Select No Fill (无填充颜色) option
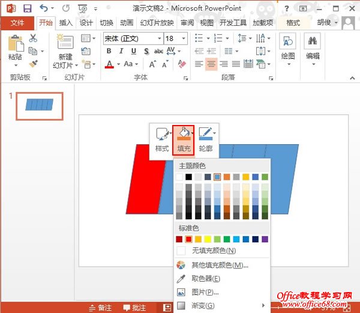Image resolution: width=360 pixels, height=313 pixels. [213, 251]
